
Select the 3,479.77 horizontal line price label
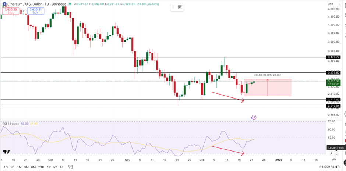tap(333, 57)
